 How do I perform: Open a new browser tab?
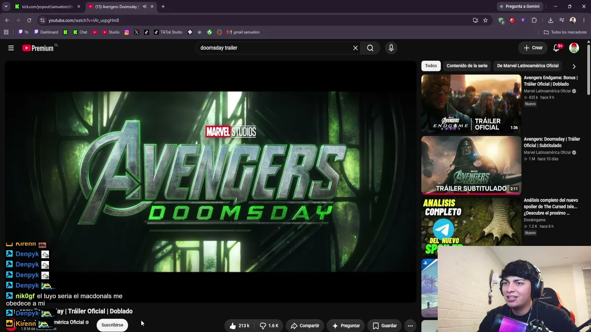click(163, 6)
